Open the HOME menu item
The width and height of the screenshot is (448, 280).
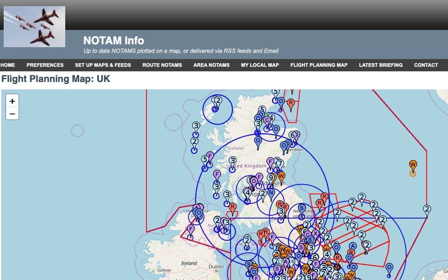[8, 65]
